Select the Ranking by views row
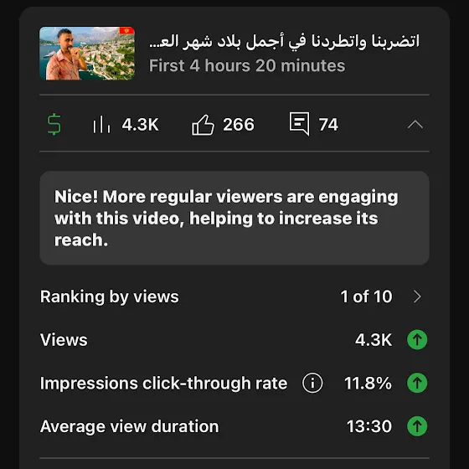Screen dimensions: 469x469 (x=234, y=296)
